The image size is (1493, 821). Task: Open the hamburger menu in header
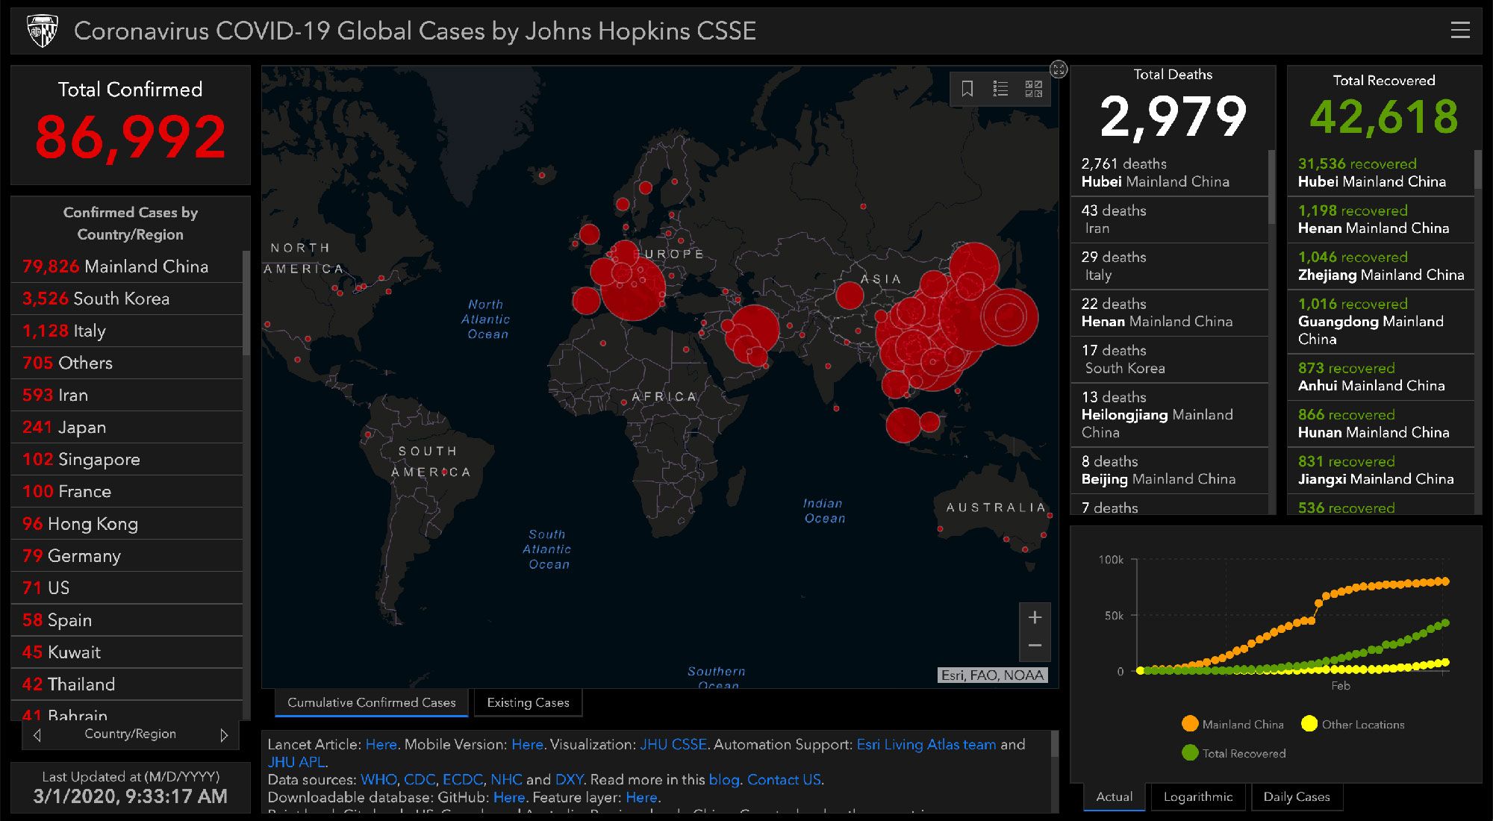coord(1460,31)
